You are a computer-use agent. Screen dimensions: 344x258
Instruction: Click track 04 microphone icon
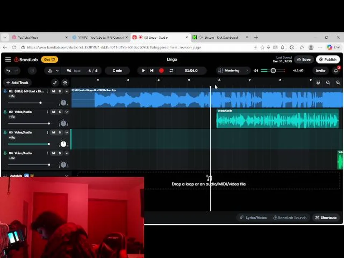click(5, 153)
